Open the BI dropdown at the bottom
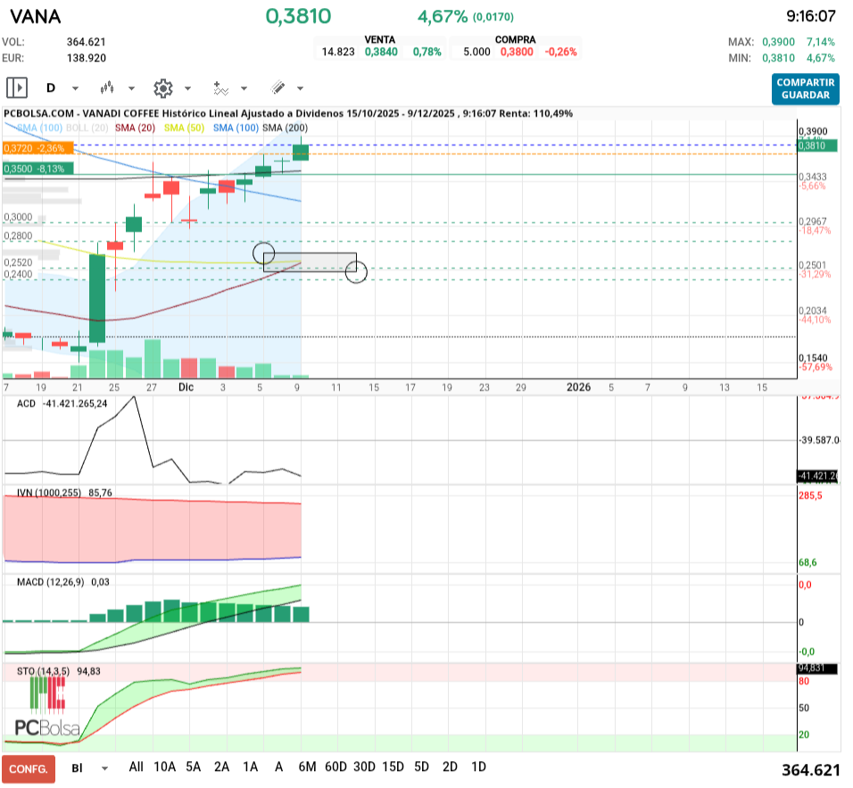This screenshot has width=853, height=788. pos(105,767)
